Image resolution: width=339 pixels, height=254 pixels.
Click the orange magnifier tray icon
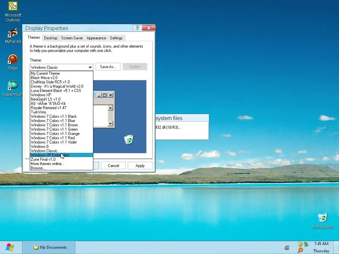coord(300,250)
